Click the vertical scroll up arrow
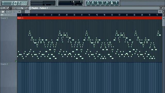 [x=164, y=19]
